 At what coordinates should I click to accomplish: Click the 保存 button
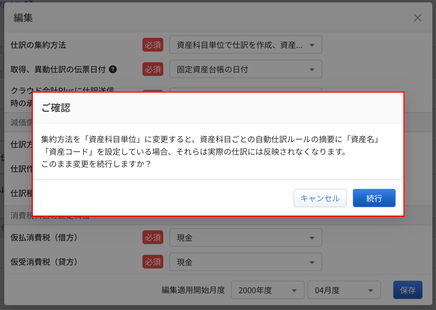click(x=408, y=290)
